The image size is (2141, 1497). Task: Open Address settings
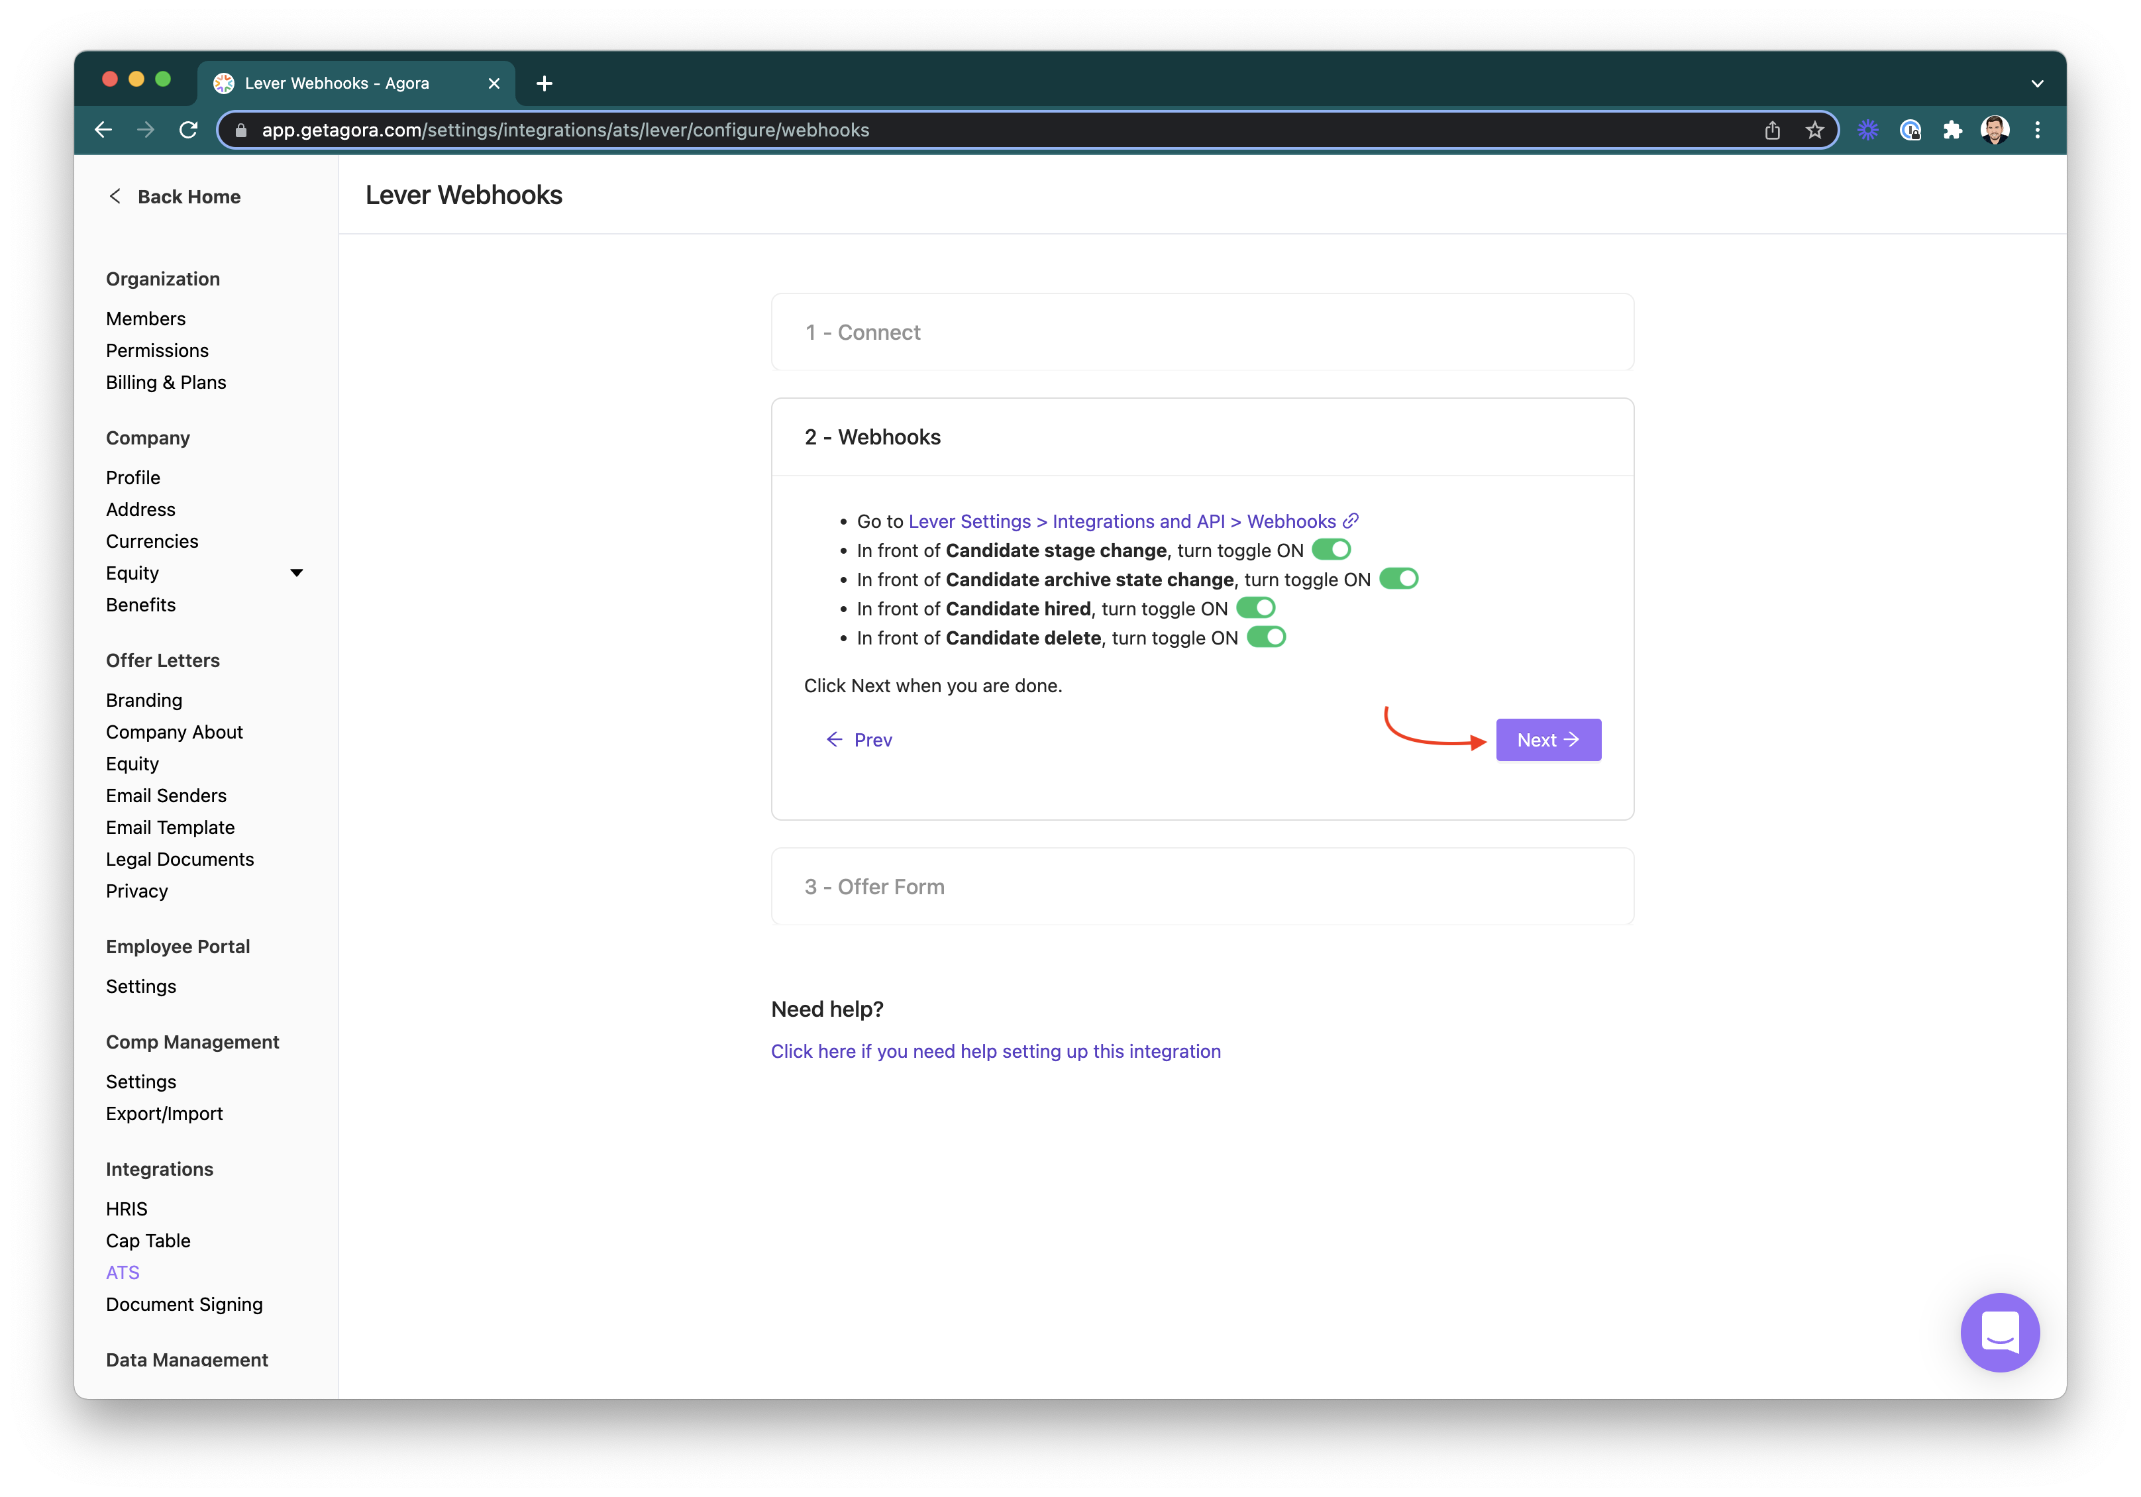(140, 509)
